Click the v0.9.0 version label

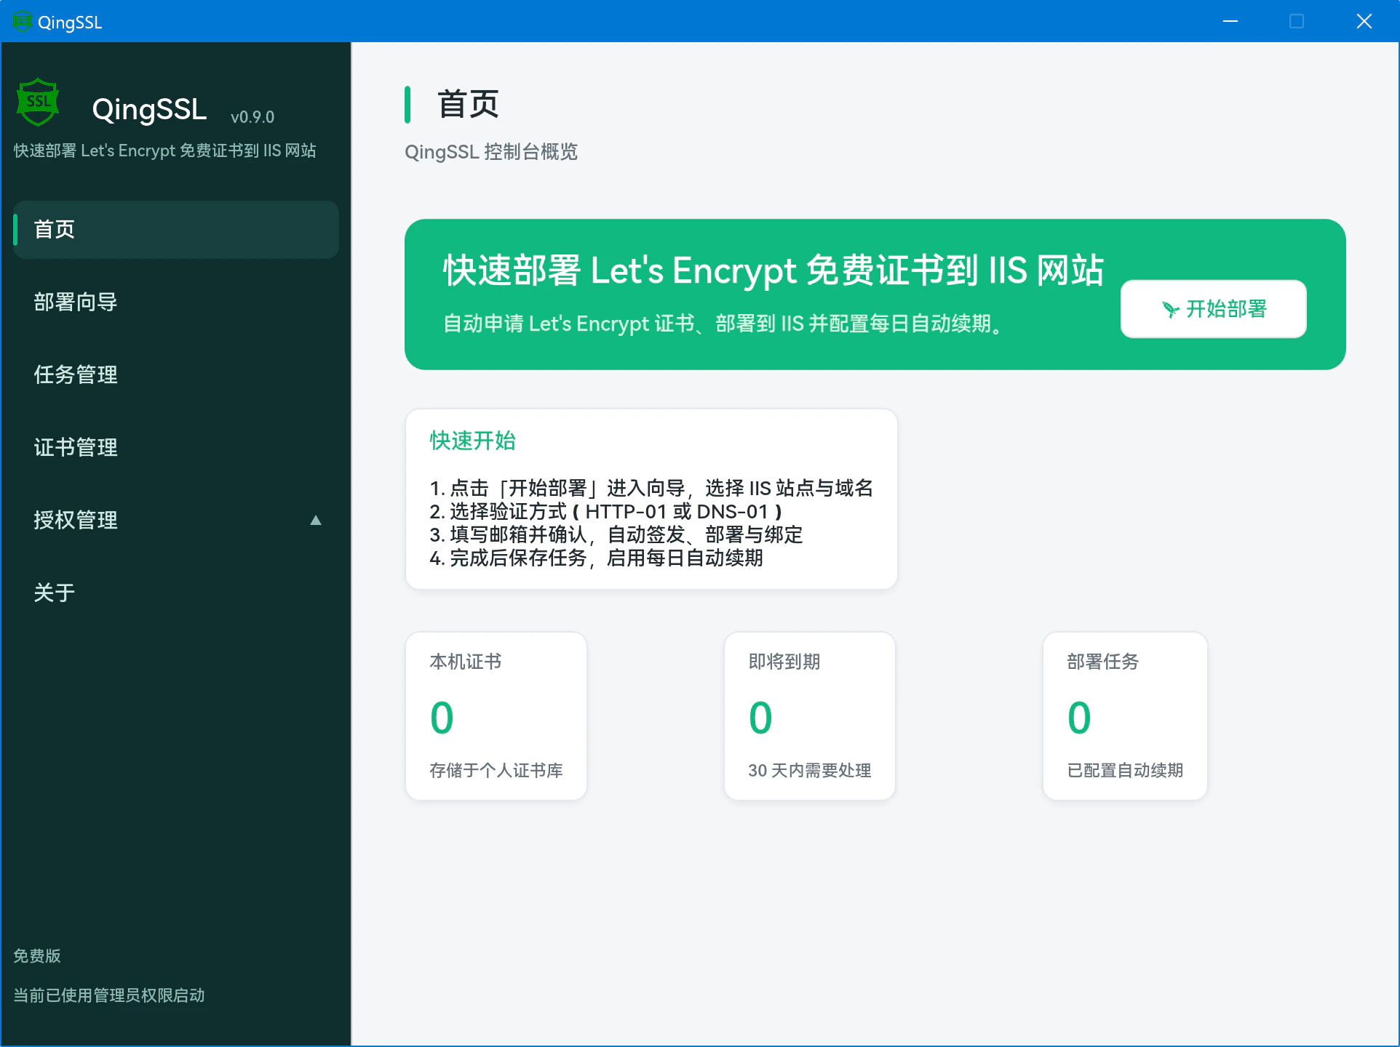[252, 117]
